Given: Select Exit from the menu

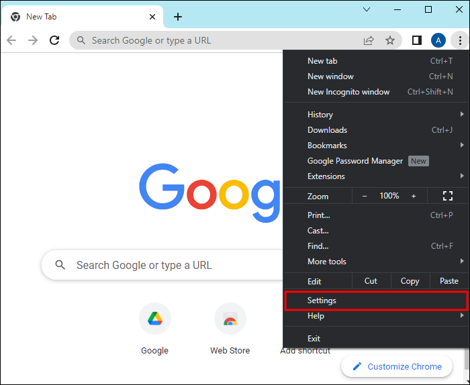Looking at the screenshot, I should (x=376, y=338).
